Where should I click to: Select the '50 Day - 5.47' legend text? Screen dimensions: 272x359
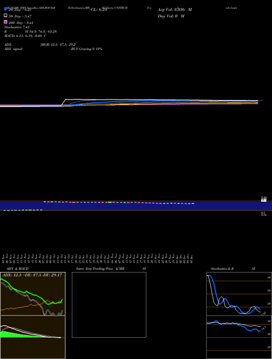pos(20,16)
